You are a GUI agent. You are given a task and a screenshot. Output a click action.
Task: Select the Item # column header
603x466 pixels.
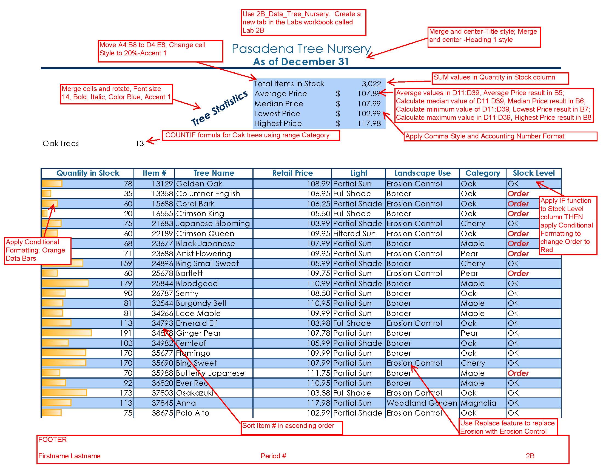coord(154,173)
